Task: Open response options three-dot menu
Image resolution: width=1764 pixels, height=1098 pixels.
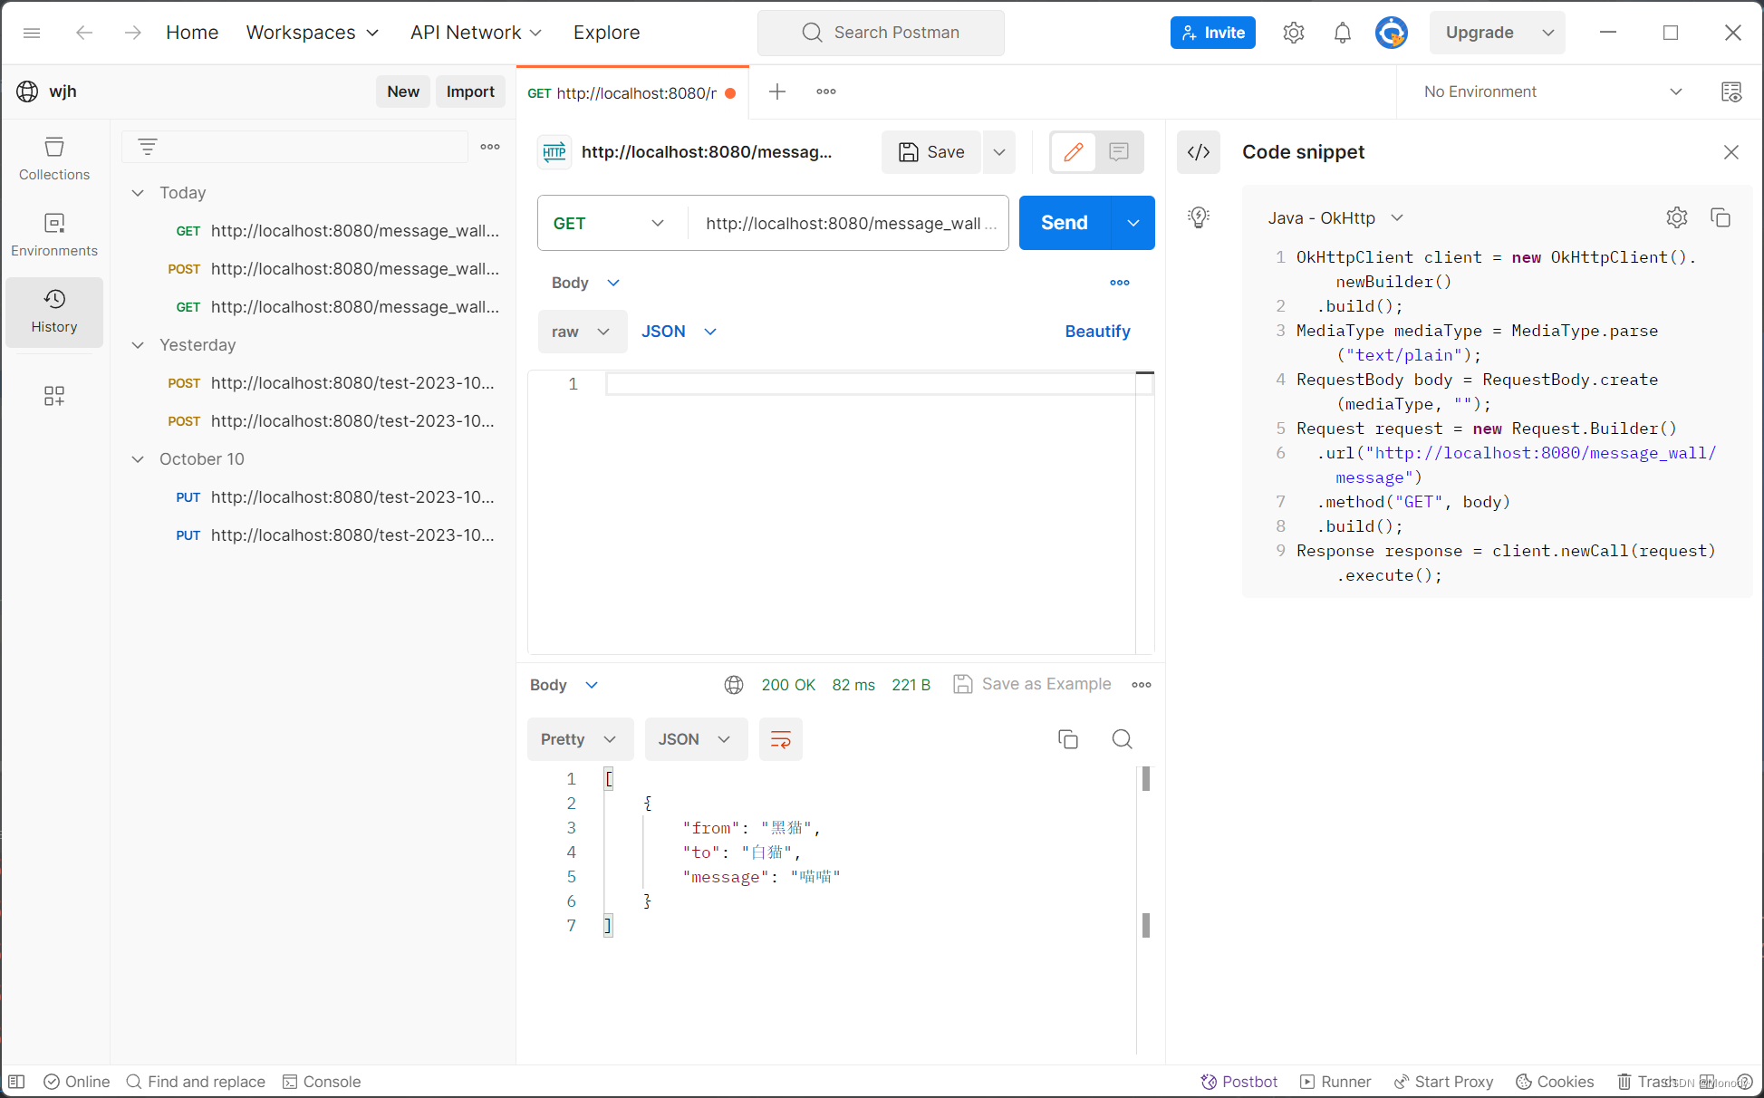Action: (x=1142, y=685)
